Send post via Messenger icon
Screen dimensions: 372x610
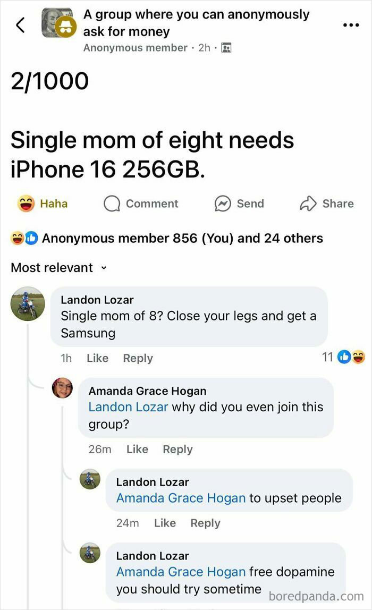click(239, 204)
